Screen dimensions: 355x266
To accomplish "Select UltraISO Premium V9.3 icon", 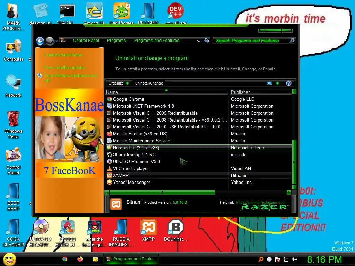I will [x=109, y=161].
